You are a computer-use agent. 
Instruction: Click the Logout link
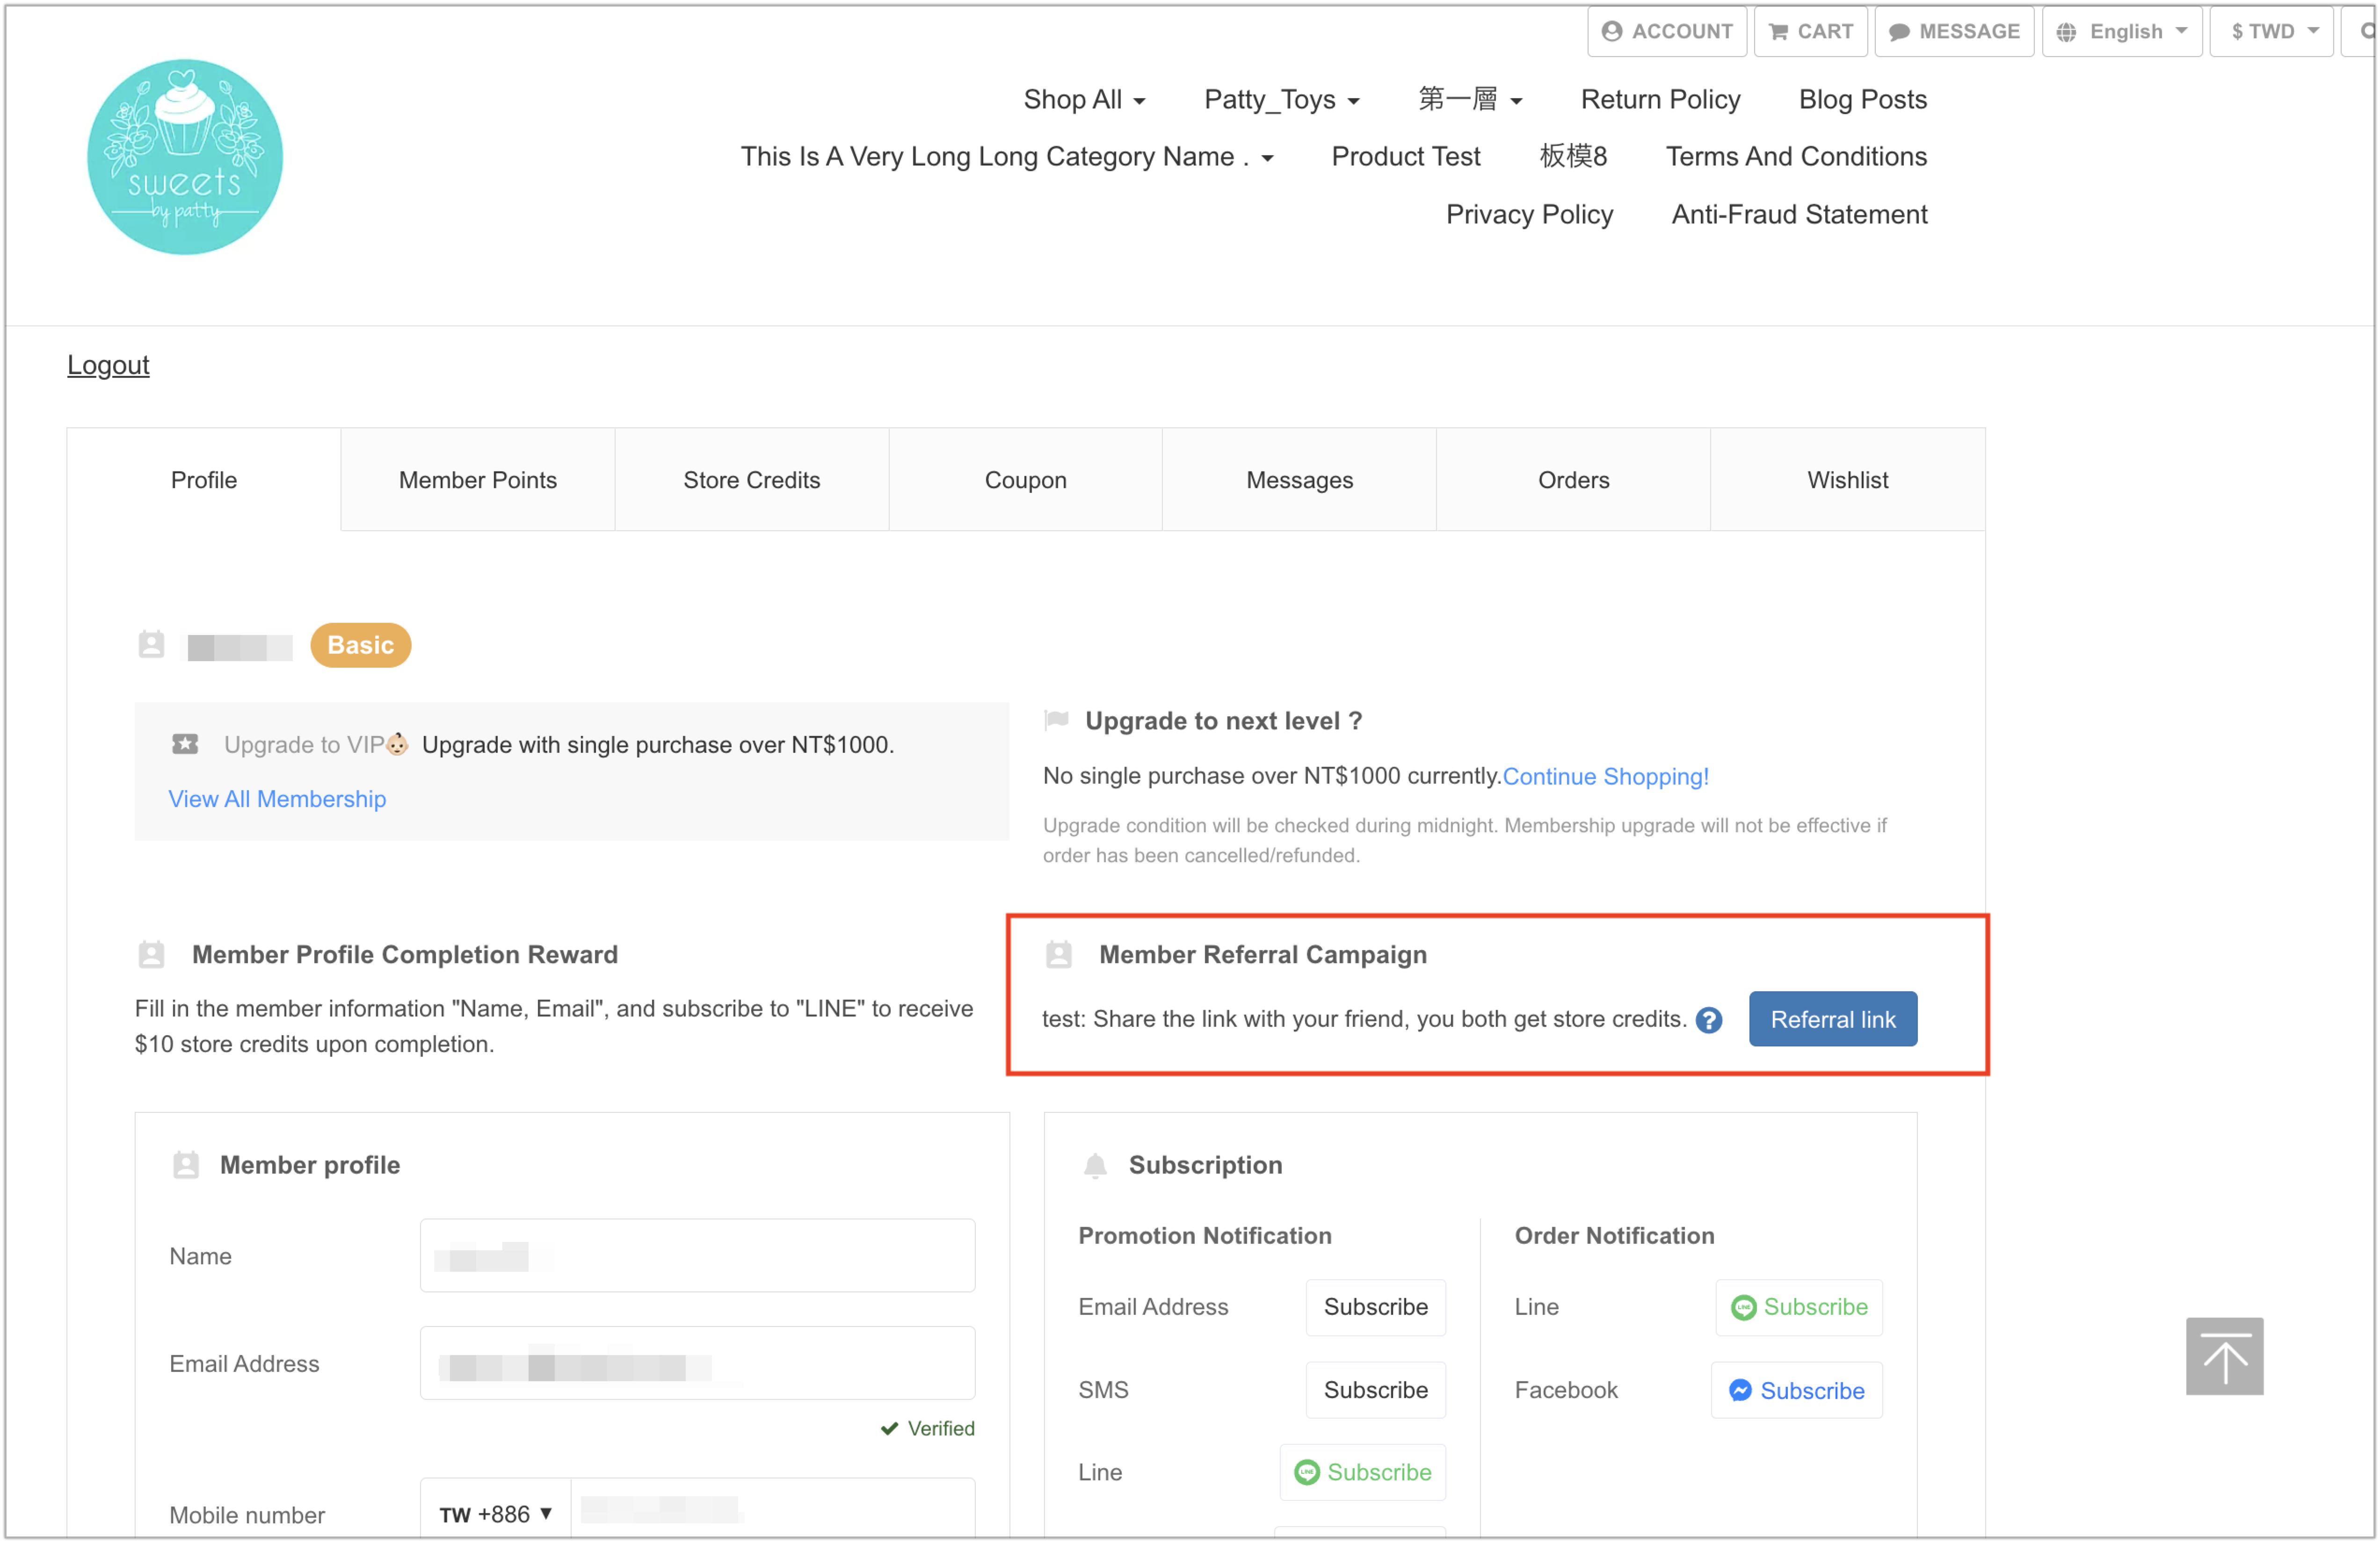coord(108,365)
